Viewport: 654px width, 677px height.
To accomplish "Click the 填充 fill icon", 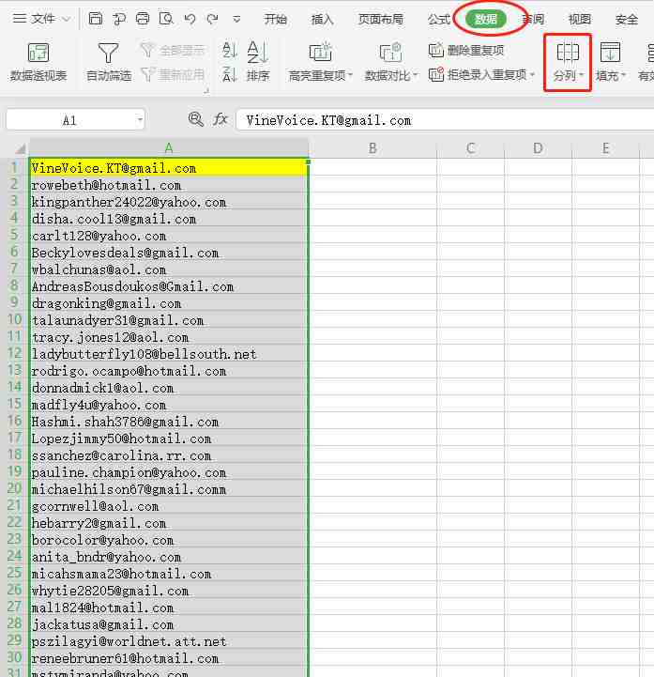I will (x=610, y=53).
